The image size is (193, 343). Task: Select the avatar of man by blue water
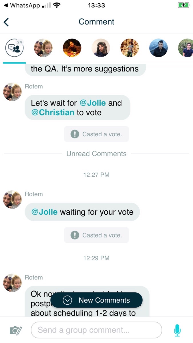158,48
